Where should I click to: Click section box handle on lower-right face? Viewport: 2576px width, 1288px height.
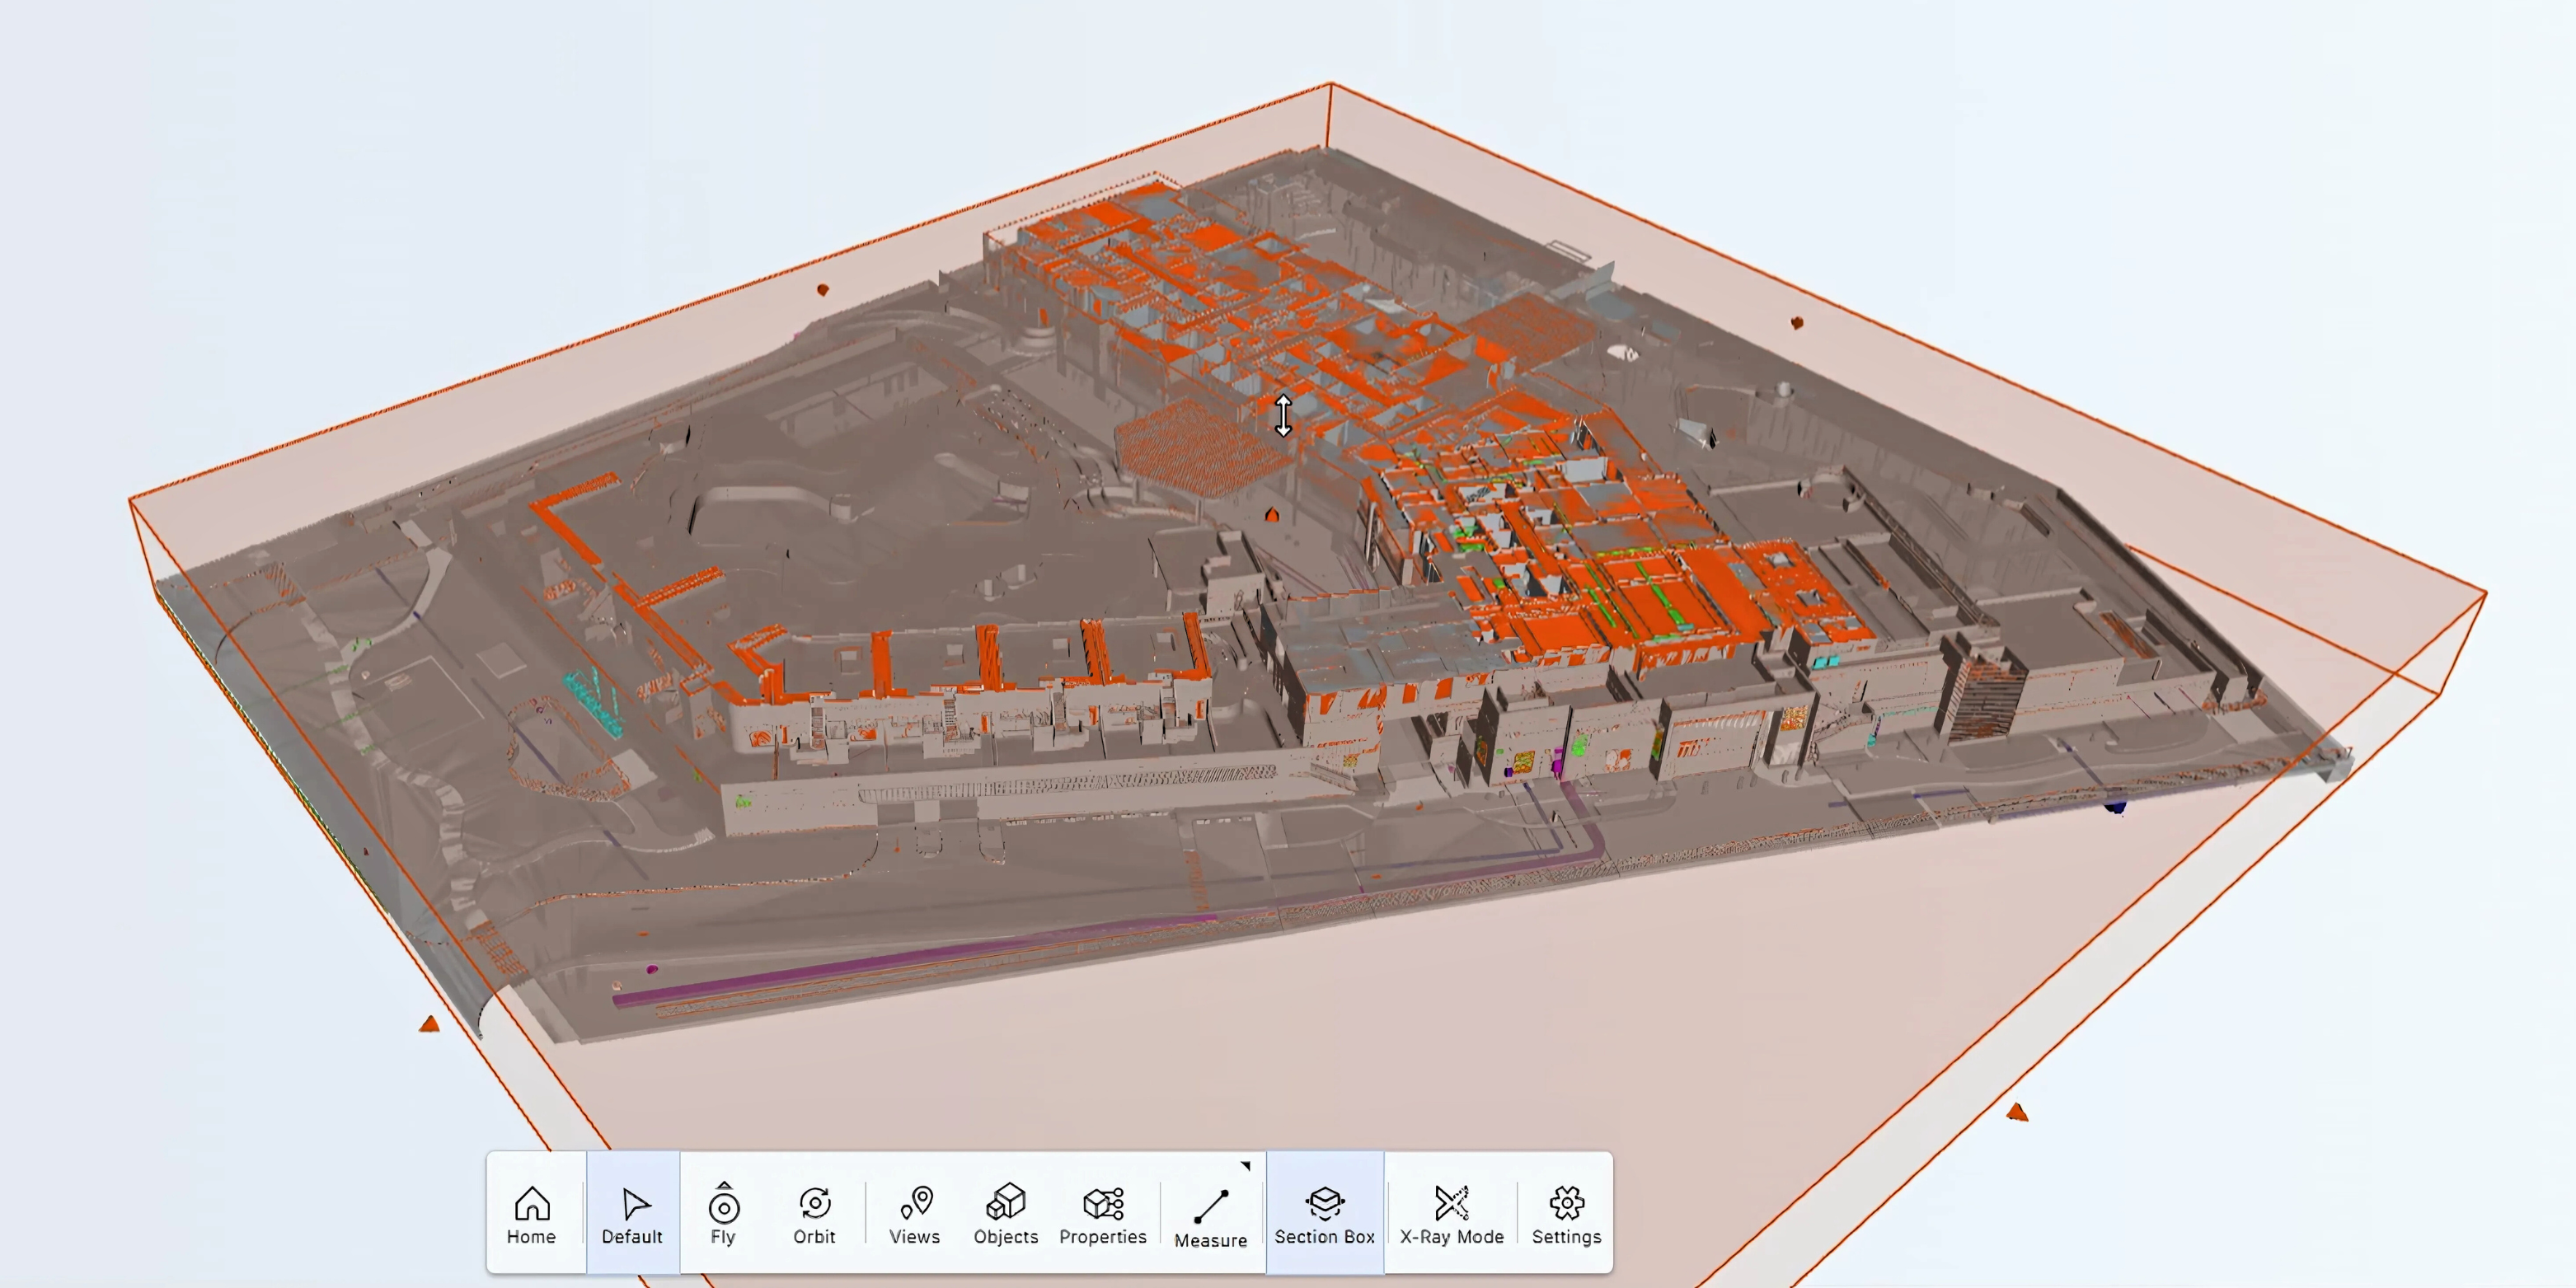pyautogui.click(x=2017, y=1112)
